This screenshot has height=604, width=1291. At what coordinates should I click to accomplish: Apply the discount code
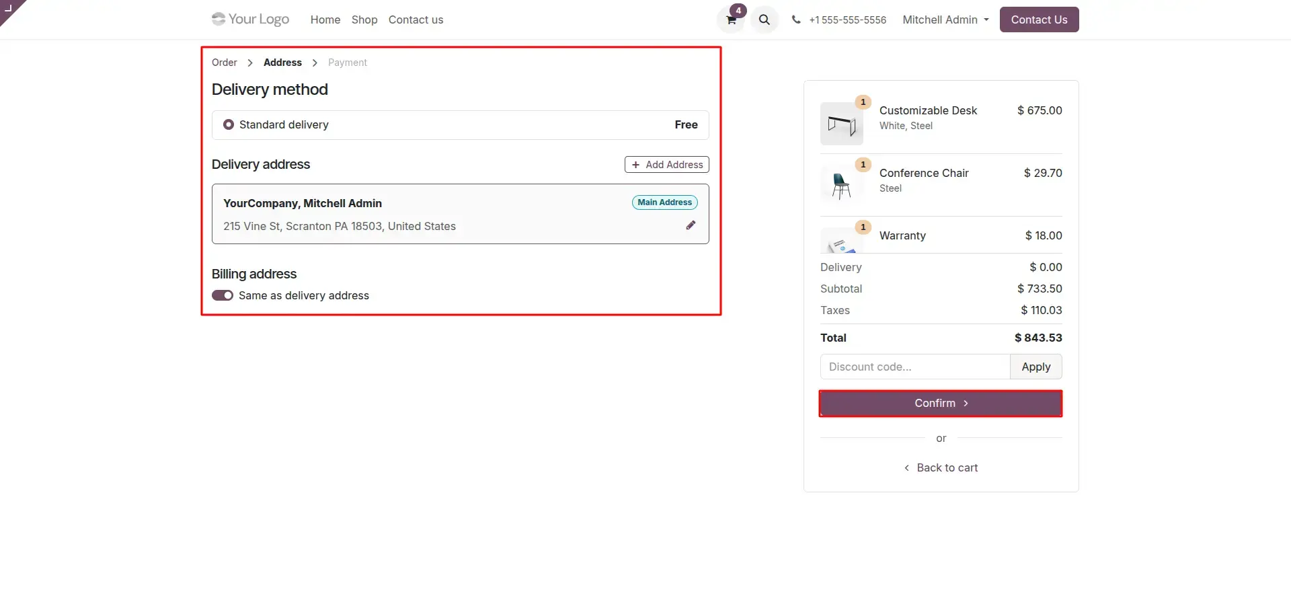[x=1035, y=367]
